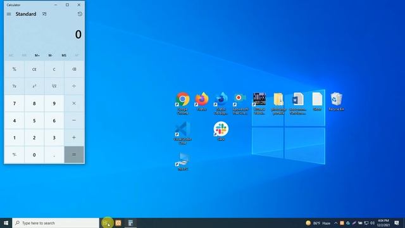Click digit 8 on the Calculator

pos(34,103)
